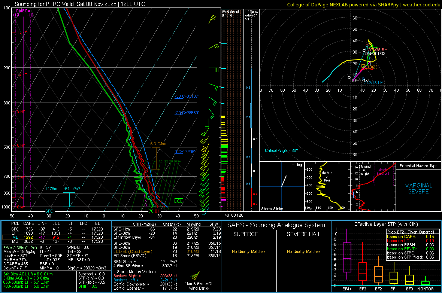The height and width of the screenshot is (293, 442).
Task: Click the '0 C=17206' freezing level label
Action: (185, 152)
